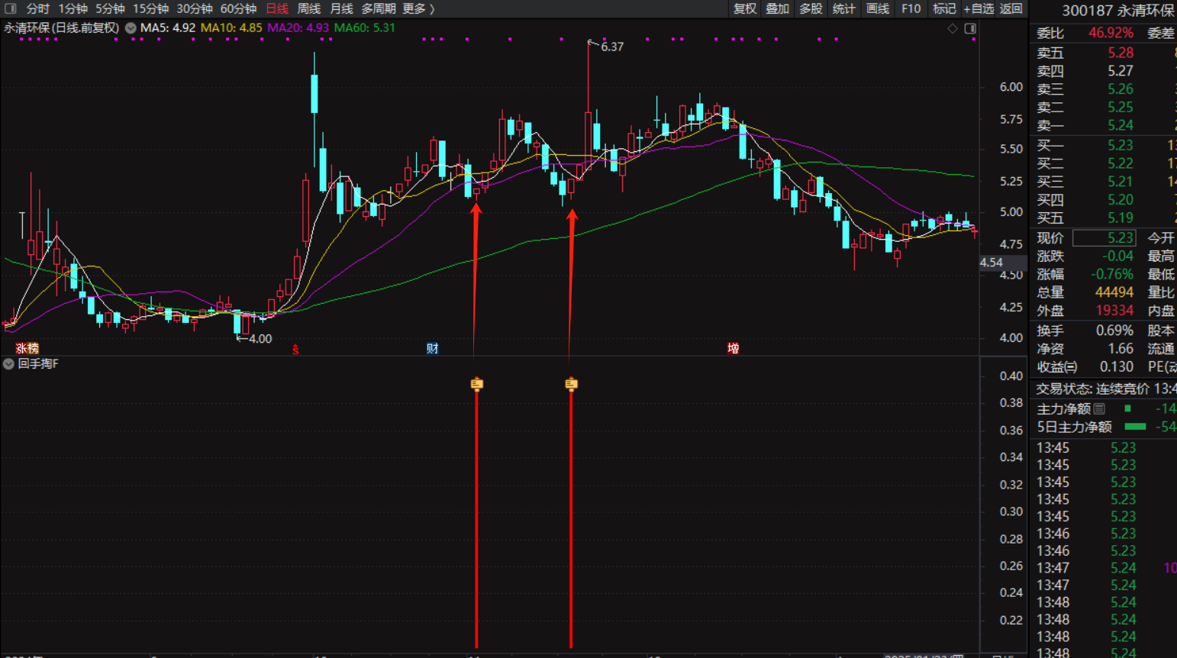Click the 财 financial report marker
The image size is (1177, 658).
coord(432,349)
